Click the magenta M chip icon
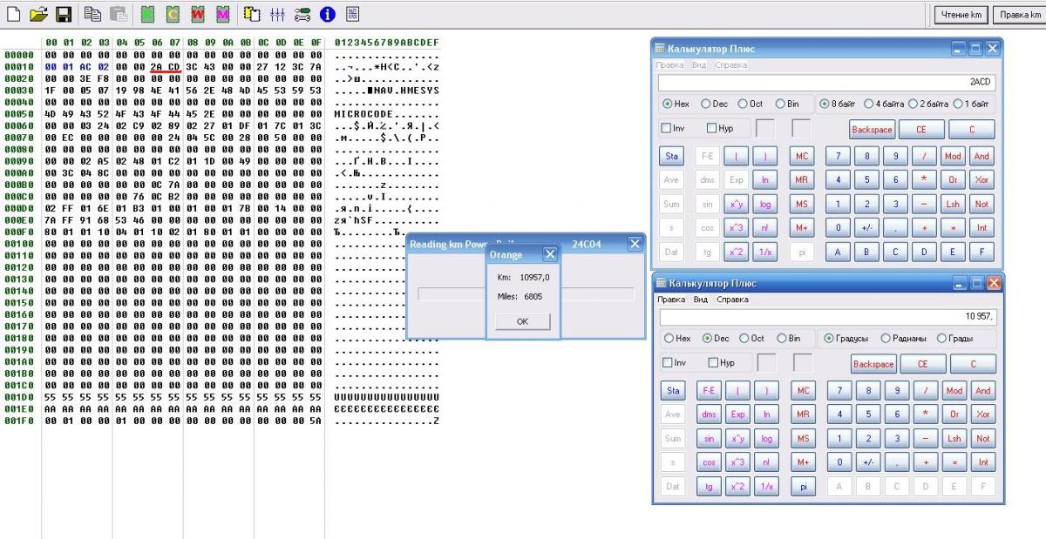The image size is (1046, 539). (x=222, y=14)
